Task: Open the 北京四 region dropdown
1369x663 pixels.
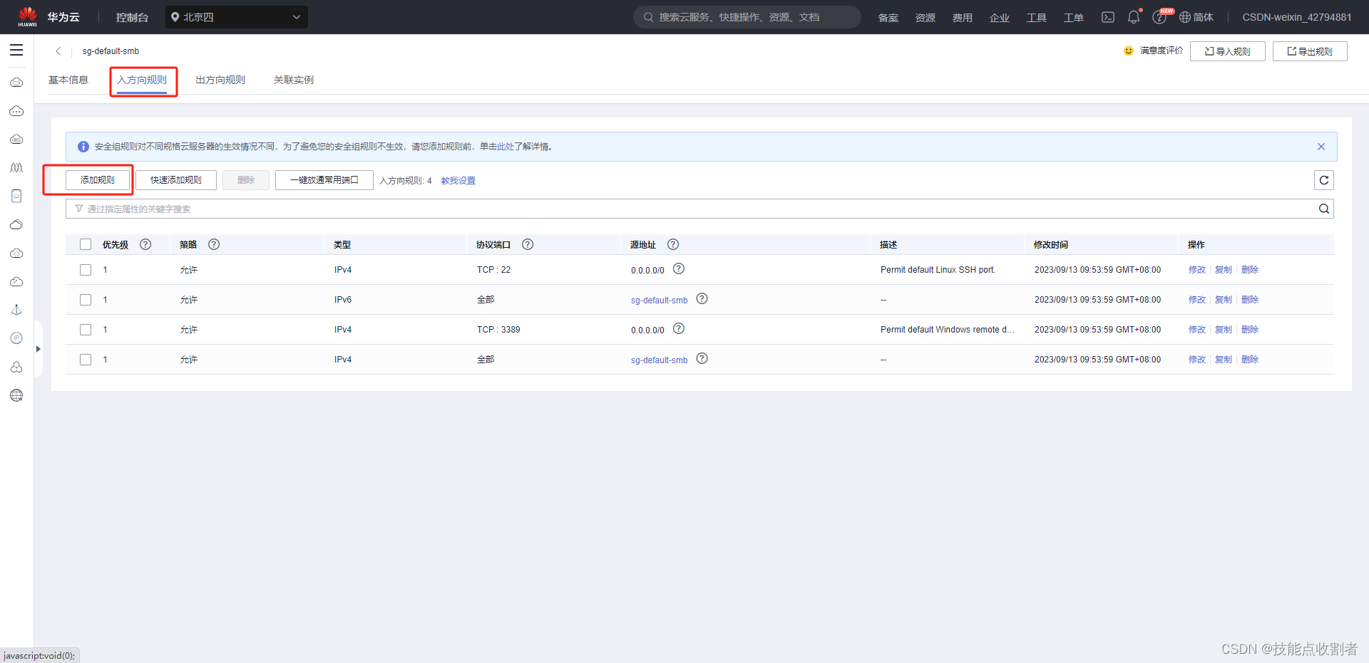Action: point(237,17)
